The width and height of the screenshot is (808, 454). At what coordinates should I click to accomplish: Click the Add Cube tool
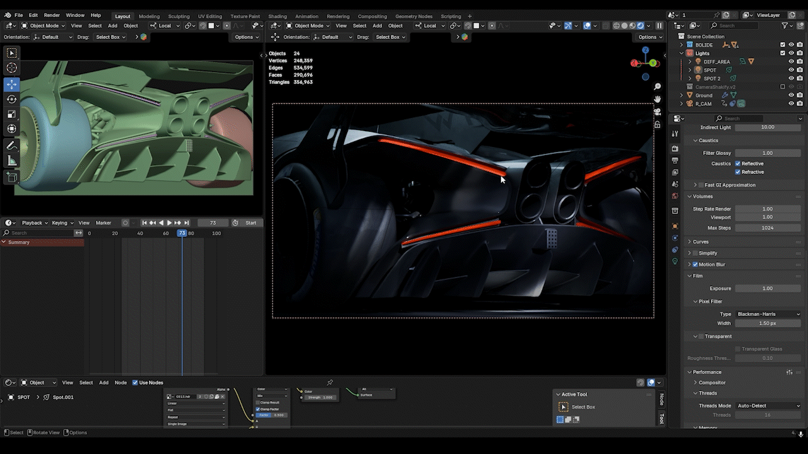pyautogui.click(x=12, y=178)
